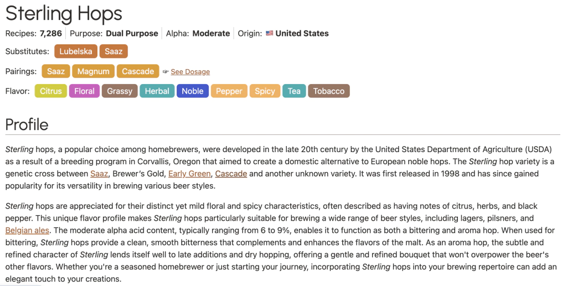The height and width of the screenshot is (286, 567).
Task: Click the United States flag icon
Action: (270, 33)
